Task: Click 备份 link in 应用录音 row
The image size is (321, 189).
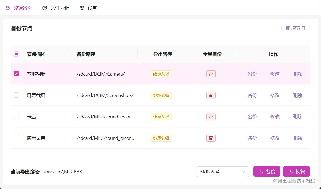Action: [x=252, y=138]
